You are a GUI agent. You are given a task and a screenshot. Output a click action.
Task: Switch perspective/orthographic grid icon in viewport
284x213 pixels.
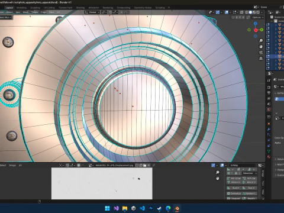(261, 59)
